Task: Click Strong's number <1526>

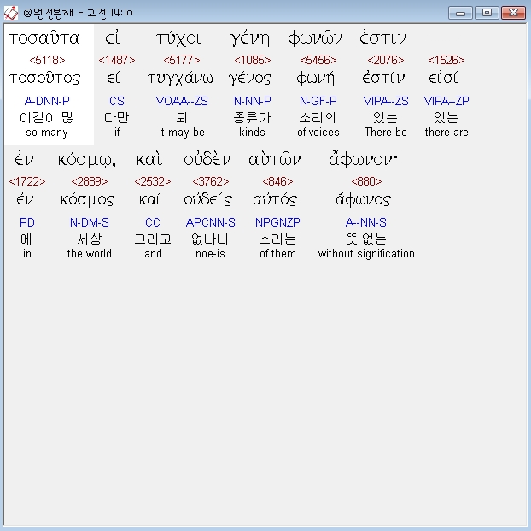Action: point(446,60)
